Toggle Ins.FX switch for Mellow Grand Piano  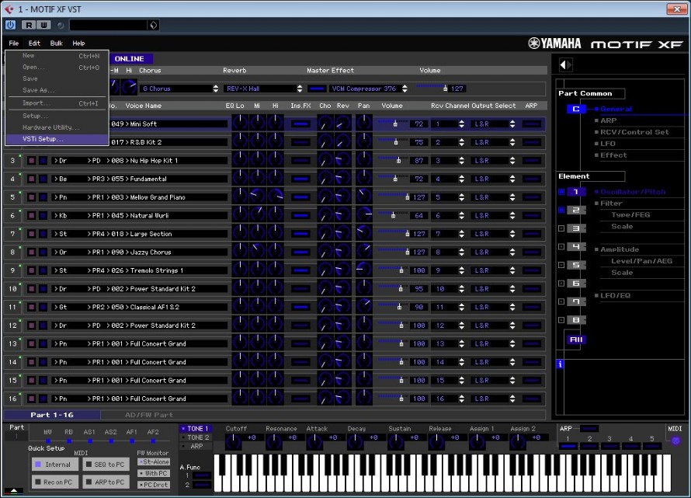[x=300, y=197]
